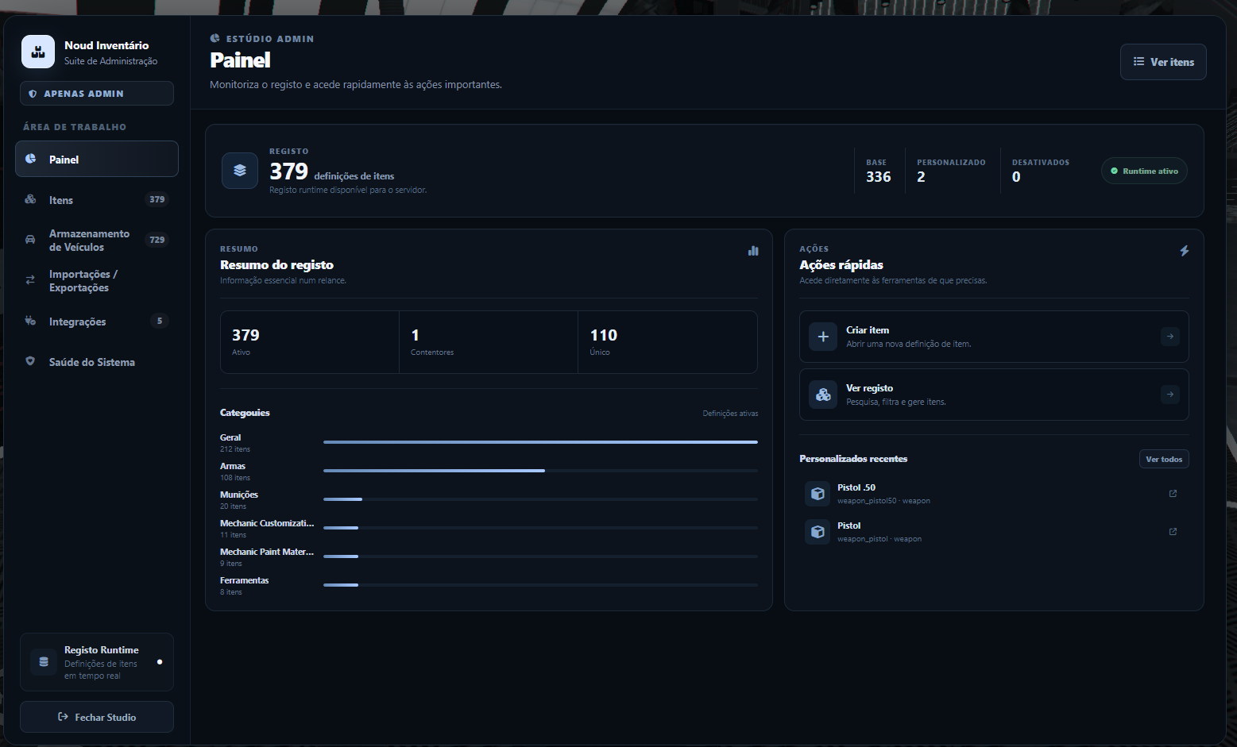Click the Base value 336
The height and width of the screenshot is (747, 1237).
click(x=879, y=177)
